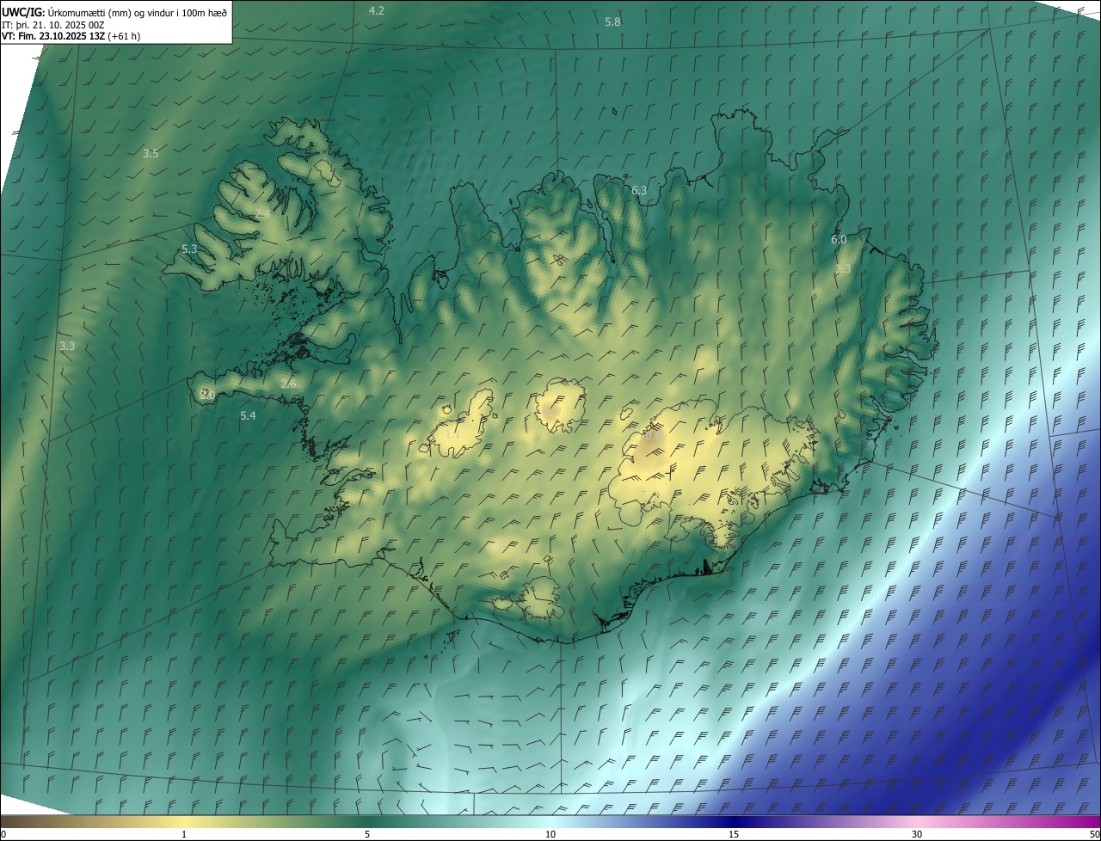1101x841 pixels.
Task: Click the colorbar tick label 10
Action: point(550,834)
